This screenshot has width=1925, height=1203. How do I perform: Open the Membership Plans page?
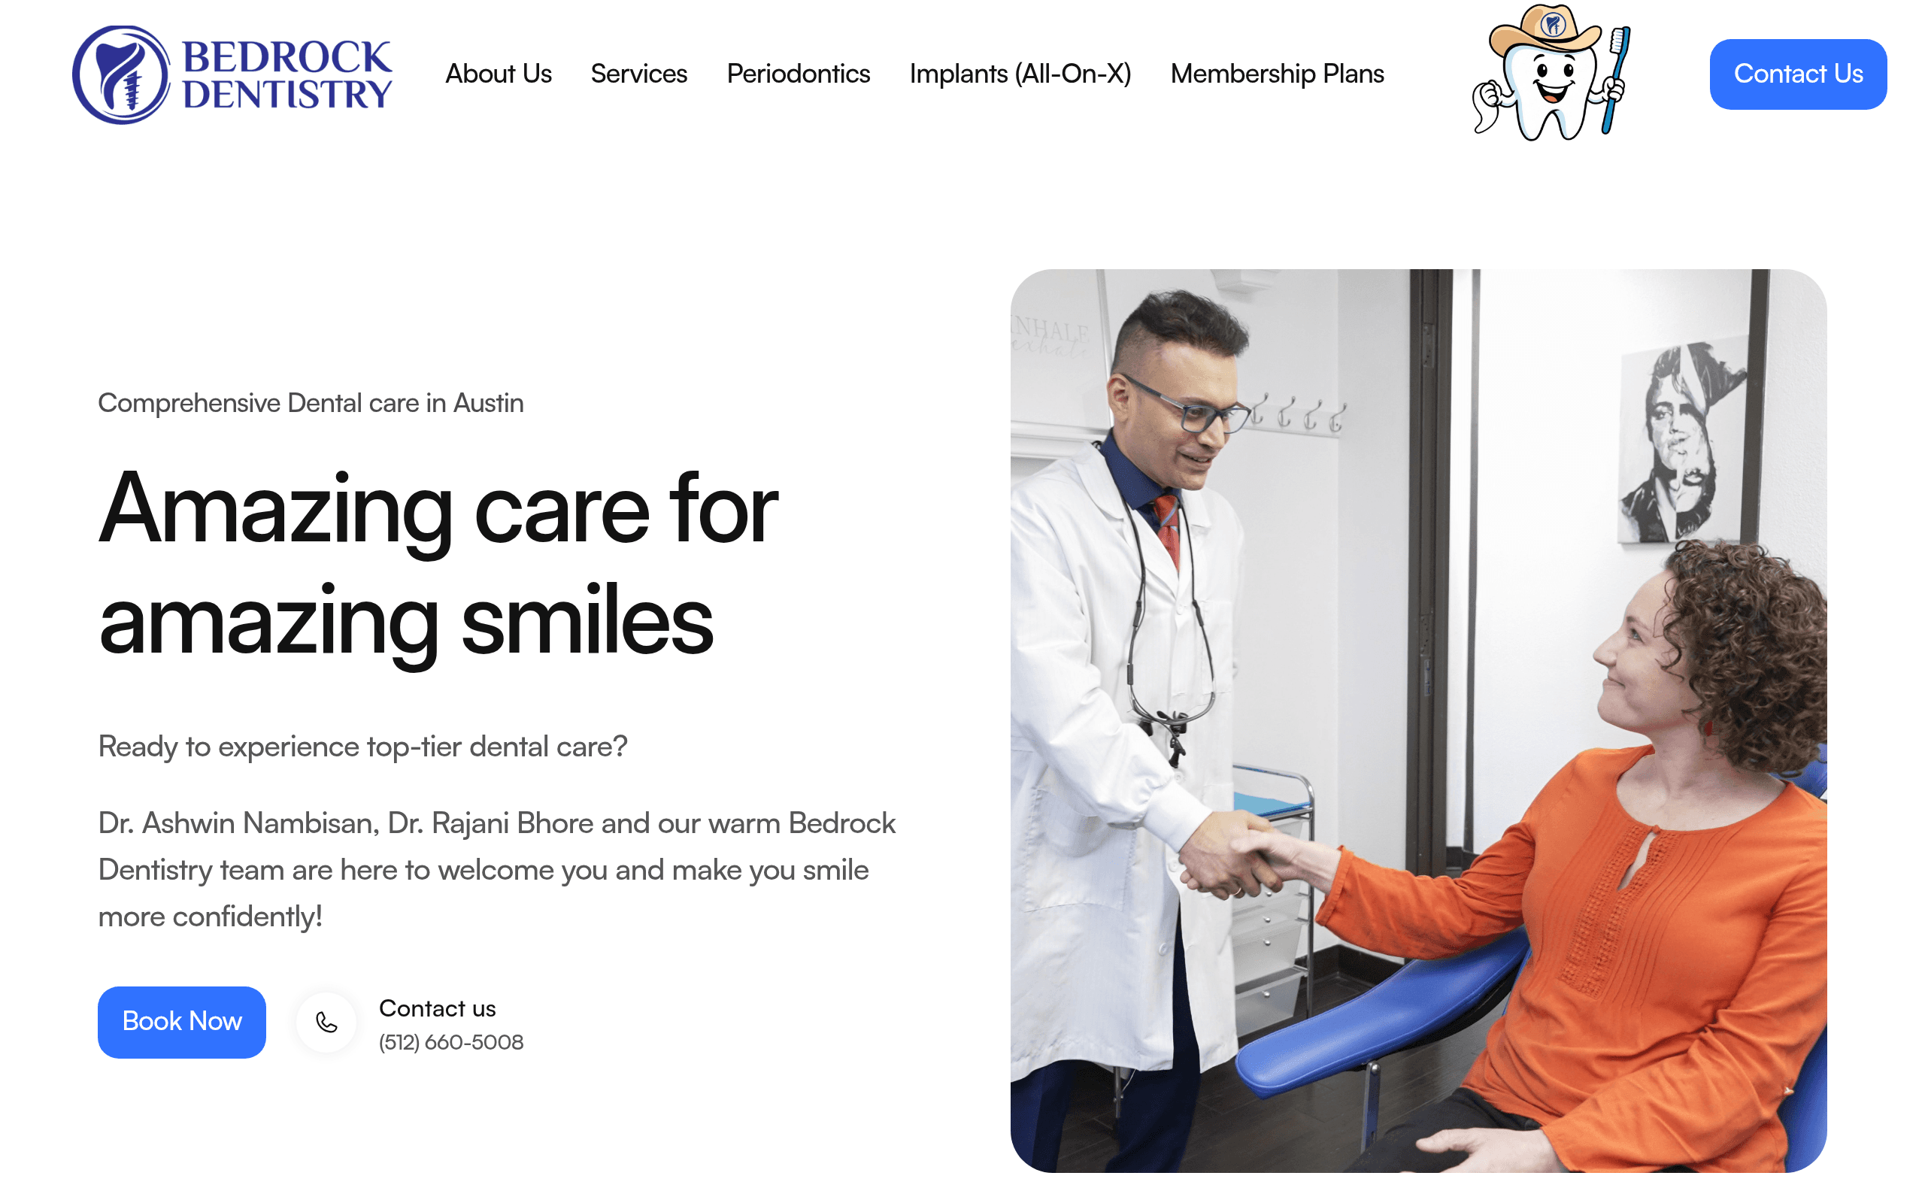coord(1277,74)
